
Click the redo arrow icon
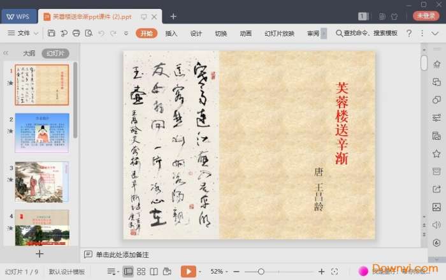click(x=113, y=33)
